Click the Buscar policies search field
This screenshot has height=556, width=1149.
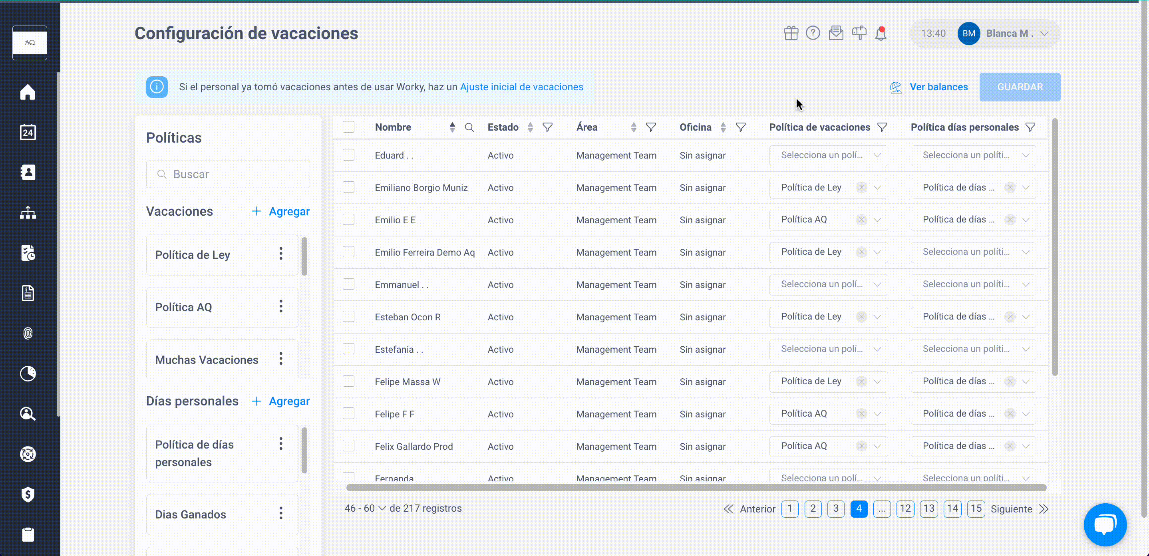(228, 174)
